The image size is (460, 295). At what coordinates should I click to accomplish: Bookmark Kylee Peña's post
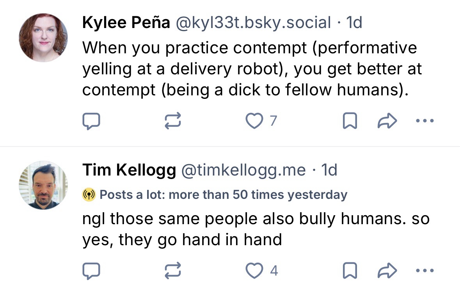pos(350,122)
